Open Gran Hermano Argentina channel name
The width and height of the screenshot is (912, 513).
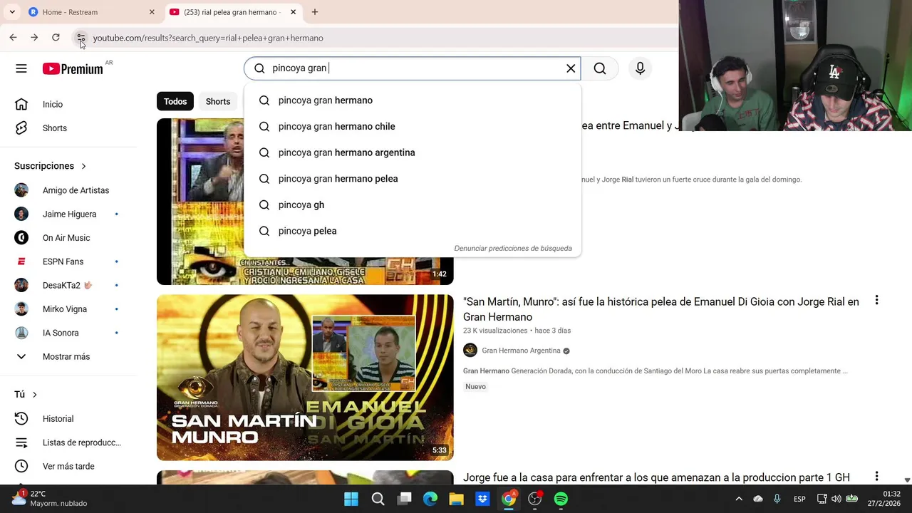pos(521,351)
